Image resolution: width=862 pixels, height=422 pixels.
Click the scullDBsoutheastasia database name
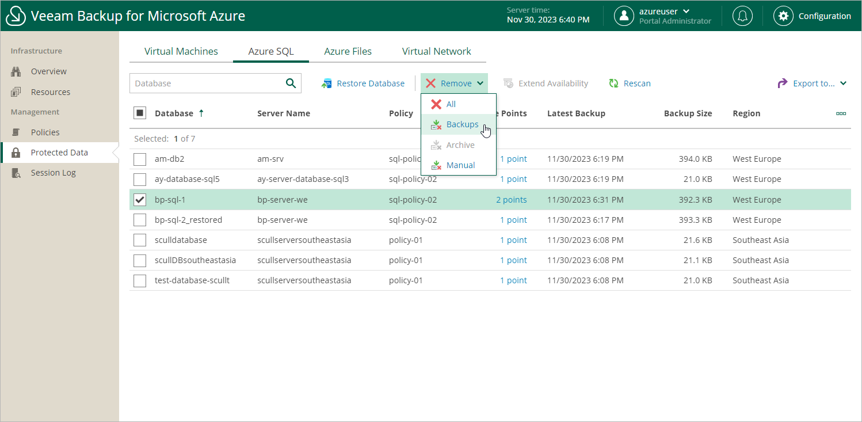click(195, 260)
